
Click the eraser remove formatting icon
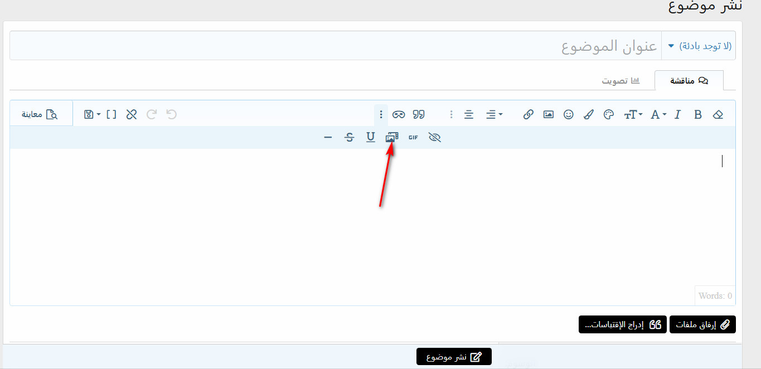(x=718, y=115)
